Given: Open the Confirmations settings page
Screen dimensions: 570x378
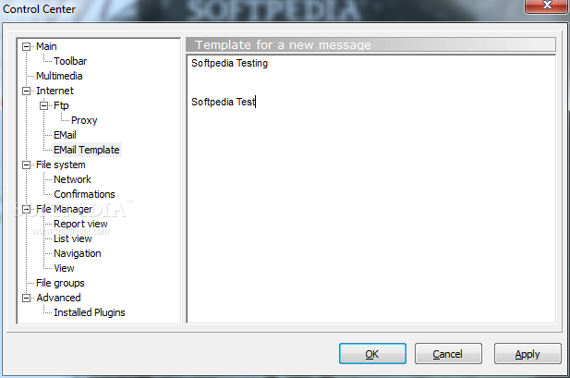Looking at the screenshot, I should click(84, 194).
